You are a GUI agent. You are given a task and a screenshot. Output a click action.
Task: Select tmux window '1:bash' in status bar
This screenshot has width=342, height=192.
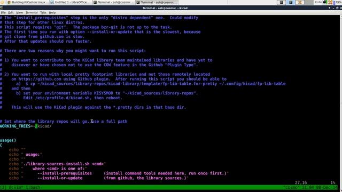[33, 187]
